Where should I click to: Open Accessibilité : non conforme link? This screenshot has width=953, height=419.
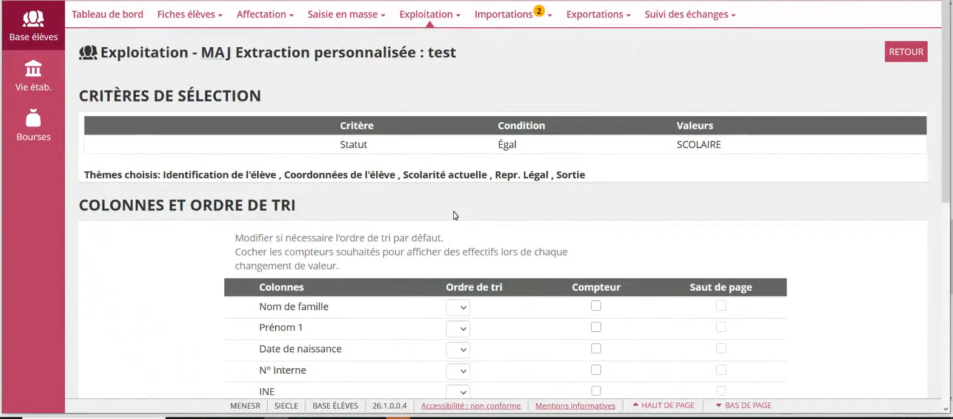[471, 406]
